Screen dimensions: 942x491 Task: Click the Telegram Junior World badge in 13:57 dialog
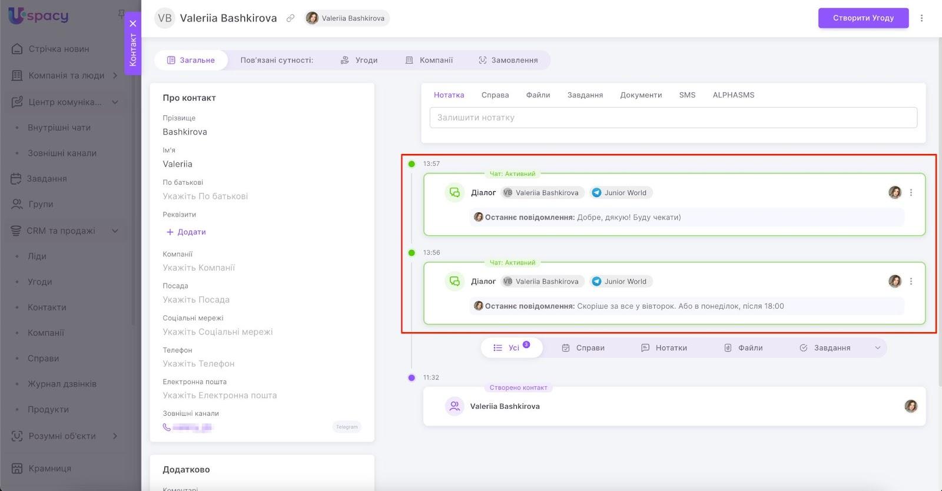[622, 193]
